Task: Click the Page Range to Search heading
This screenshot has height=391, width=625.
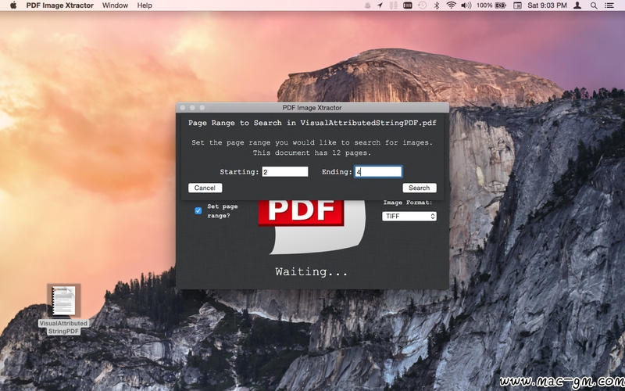Action: pyautogui.click(x=312, y=123)
